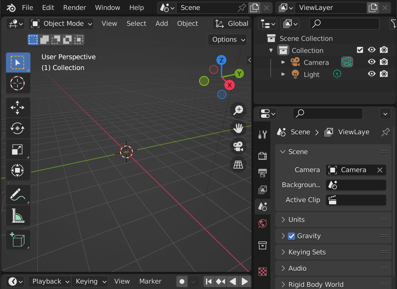
Task: Open the View Layer properties tab
Action: (263, 190)
